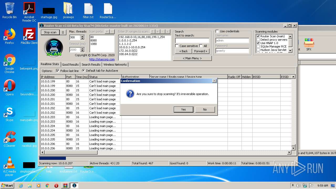This screenshot has width=336, height=189.
Task: Tick the All search checkbox
Action: point(201,46)
